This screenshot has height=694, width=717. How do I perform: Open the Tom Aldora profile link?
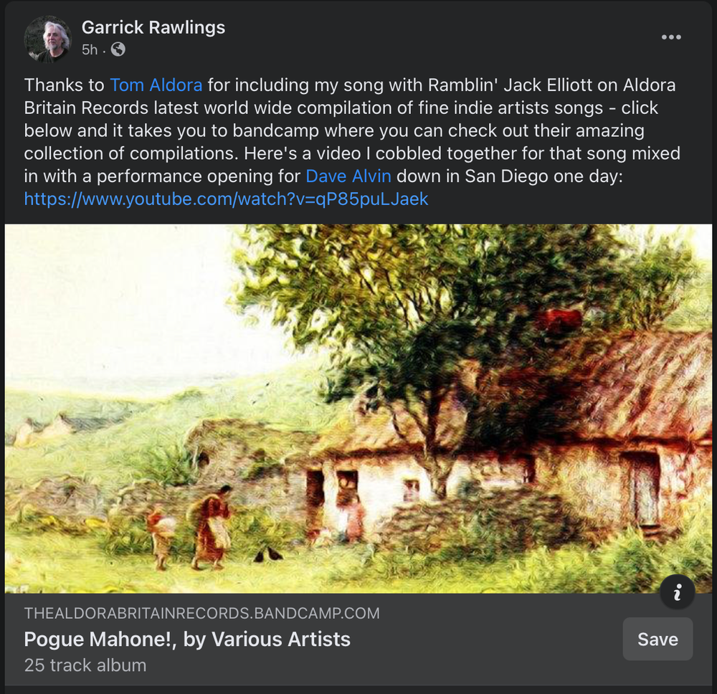click(156, 85)
